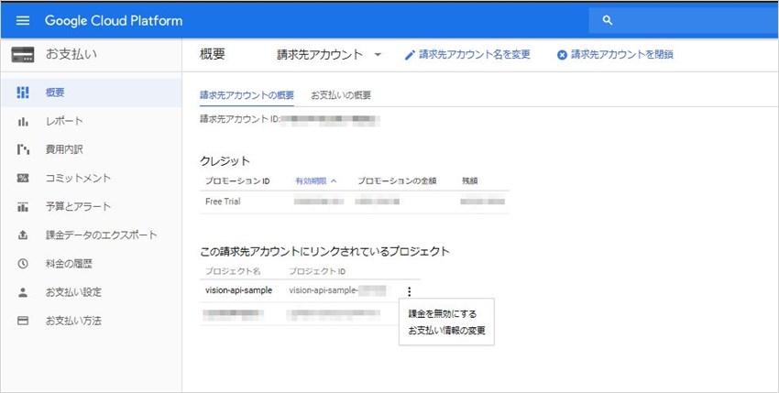Click the 請求先アカウント ID label
This screenshot has width=779, height=393.
pyautogui.click(x=240, y=119)
